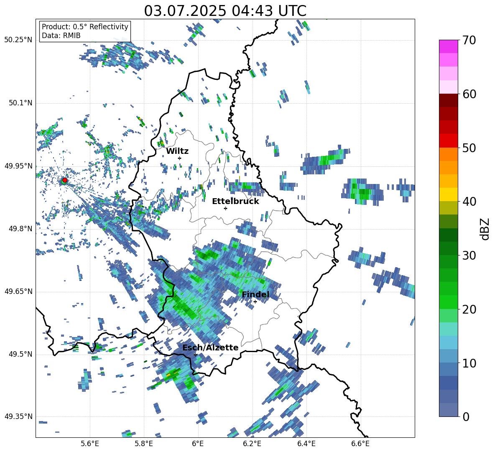Click the 20 tick on colorbar
The width and height of the screenshot is (495, 452).
pyautogui.click(x=469, y=309)
